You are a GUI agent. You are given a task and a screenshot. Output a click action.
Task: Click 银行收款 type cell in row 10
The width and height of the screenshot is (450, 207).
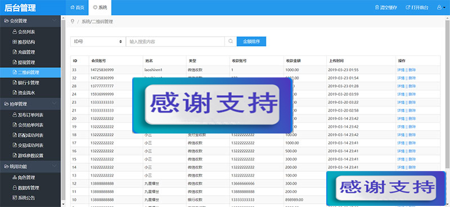[195, 200]
